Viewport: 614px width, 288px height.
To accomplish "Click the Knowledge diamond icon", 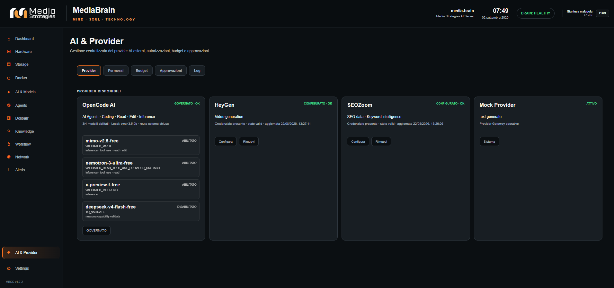I will pyautogui.click(x=9, y=131).
